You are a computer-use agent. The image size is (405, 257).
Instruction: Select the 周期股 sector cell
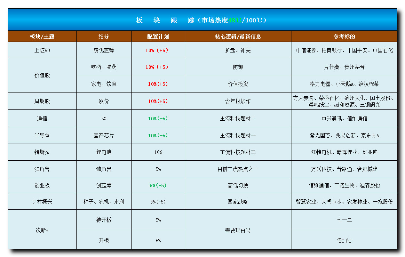tap(42, 101)
